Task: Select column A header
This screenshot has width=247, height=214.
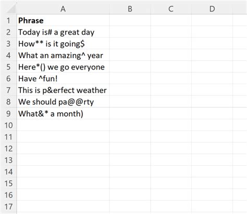Action: (63, 9)
